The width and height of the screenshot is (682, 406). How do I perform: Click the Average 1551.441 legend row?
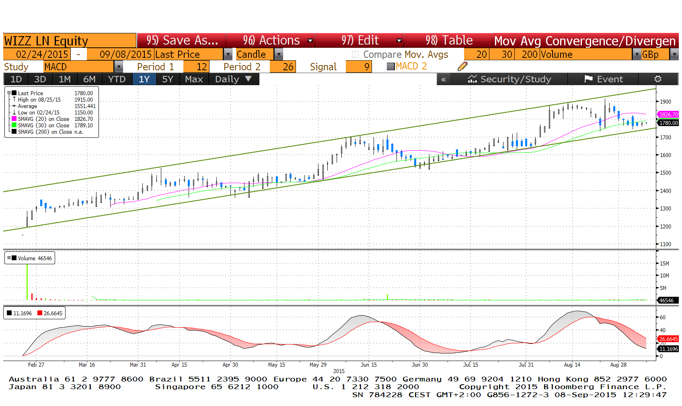[54, 106]
